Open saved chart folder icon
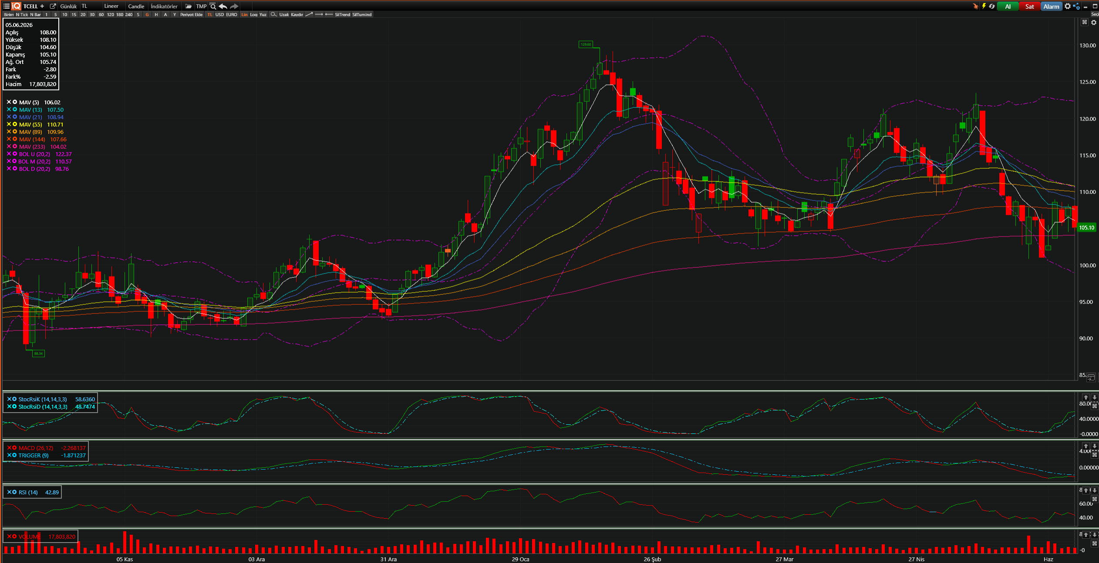The image size is (1099, 563). click(x=188, y=6)
